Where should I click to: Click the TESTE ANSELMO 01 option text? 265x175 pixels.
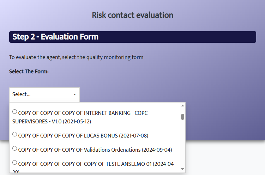click(x=95, y=164)
